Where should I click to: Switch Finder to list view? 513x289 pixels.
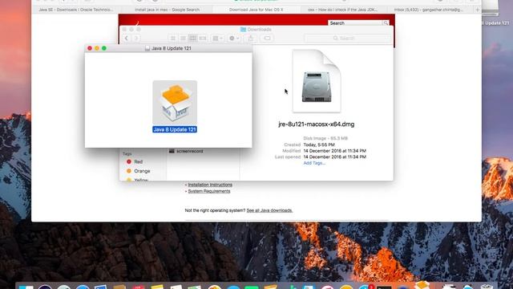point(183,39)
